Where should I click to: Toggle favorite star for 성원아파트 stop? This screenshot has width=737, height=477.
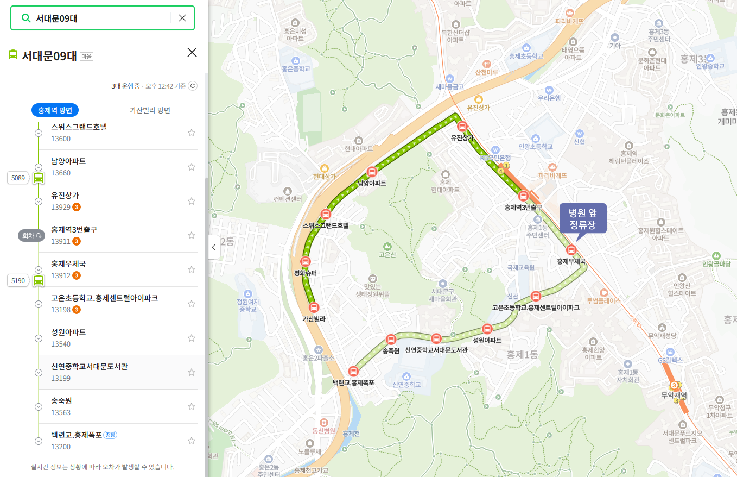click(x=191, y=338)
